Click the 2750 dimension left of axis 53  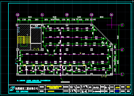87,20
